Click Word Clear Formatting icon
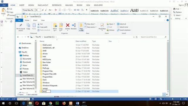Image resolution: width=188 pixels, height=106 pixels. 56,10
